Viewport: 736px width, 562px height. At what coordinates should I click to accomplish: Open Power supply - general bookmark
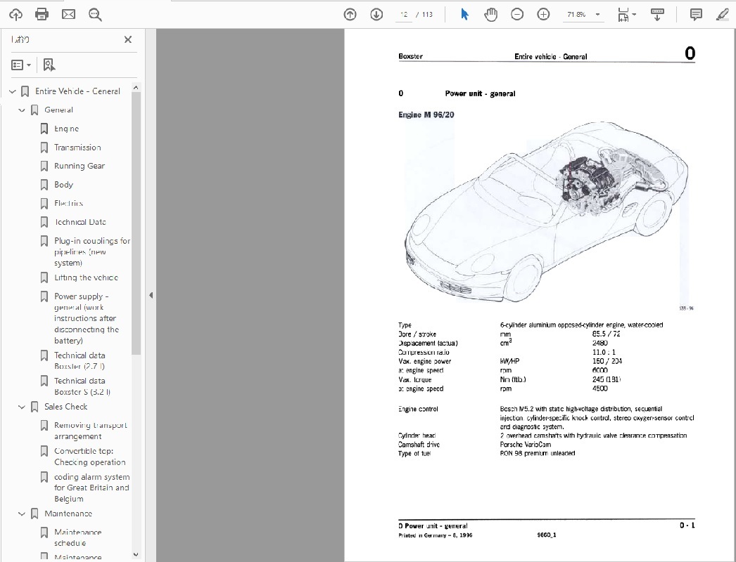[87, 318]
